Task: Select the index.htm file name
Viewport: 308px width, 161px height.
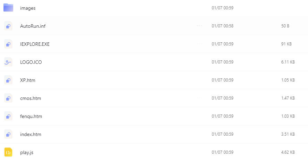Action: click(x=31, y=134)
